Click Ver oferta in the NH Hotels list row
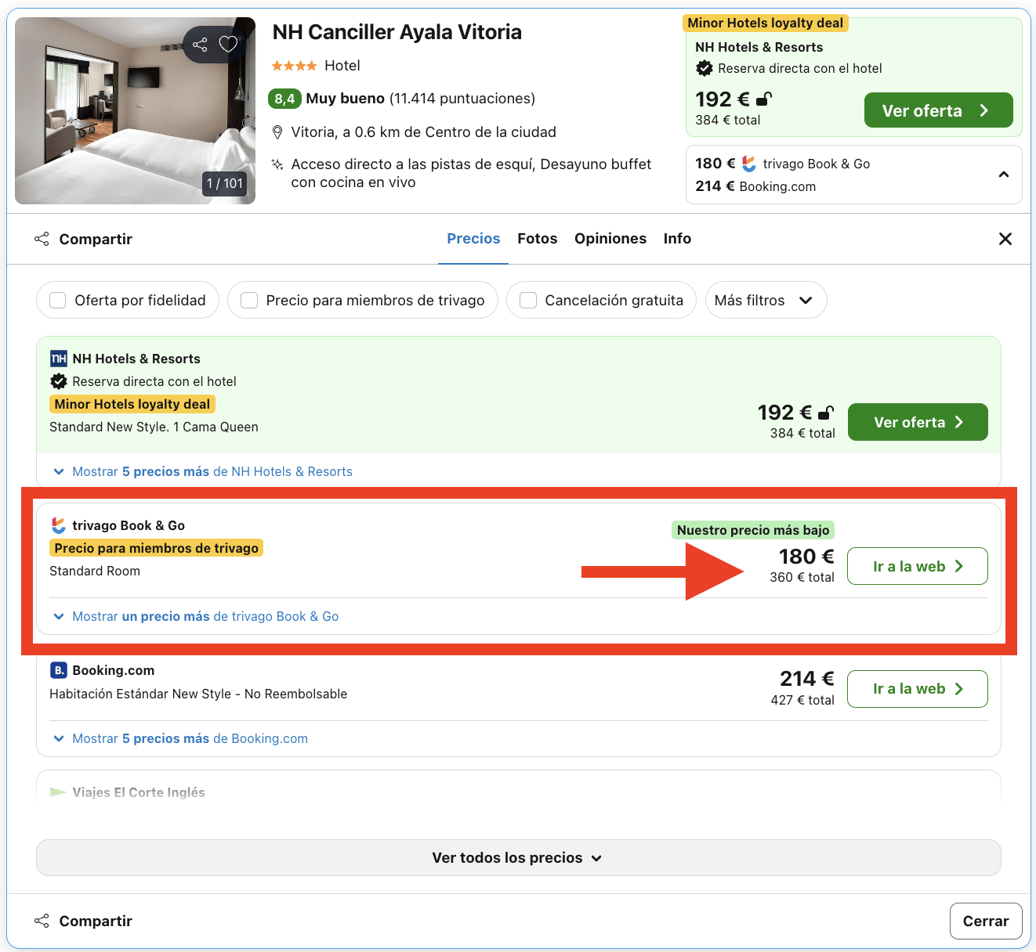 918,422
